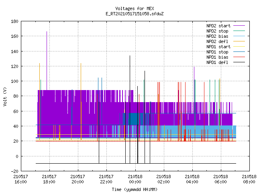Click the x-axis label 210518 00:00
The width and height of the screenshot is (257, 193).
(135, 179)
